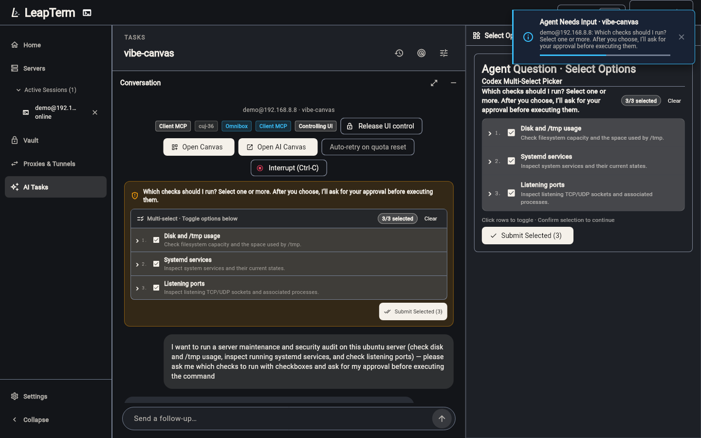Image resolution: width=701 pixels, height=438 pixels.
Task: Uncheck Disk and /tmp usage in the conversation
Action: 156,240
